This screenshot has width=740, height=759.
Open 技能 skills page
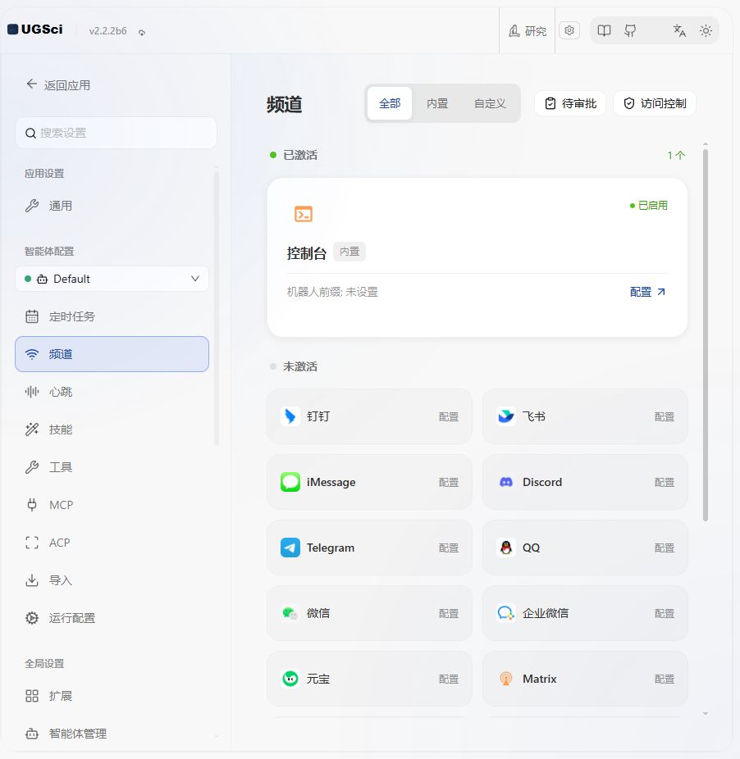112,429
